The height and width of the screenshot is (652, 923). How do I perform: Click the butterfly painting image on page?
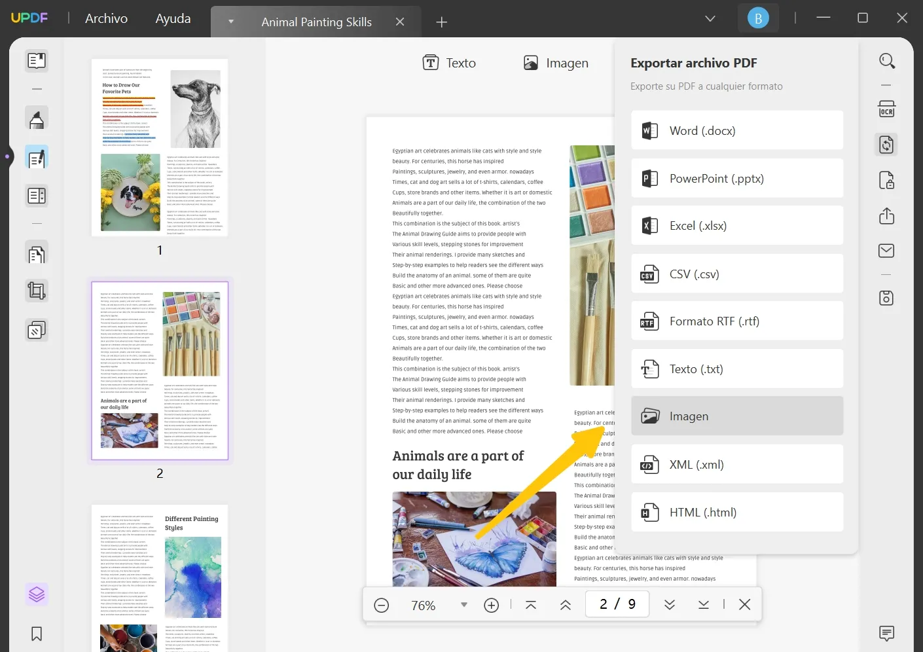(474, 539)
